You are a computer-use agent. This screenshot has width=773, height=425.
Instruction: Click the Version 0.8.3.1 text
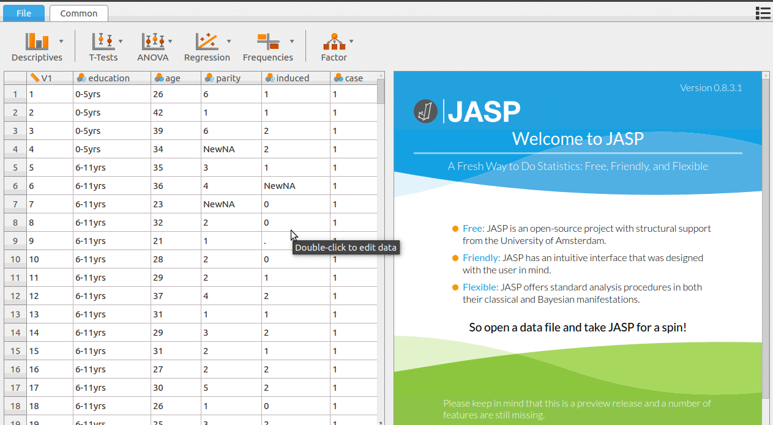point(711,88)
